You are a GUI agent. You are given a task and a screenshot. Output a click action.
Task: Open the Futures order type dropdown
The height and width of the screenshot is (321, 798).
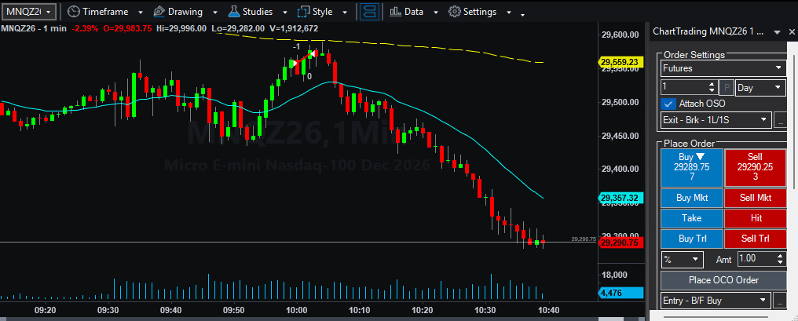pyautogui.click(x=723, y=67)
